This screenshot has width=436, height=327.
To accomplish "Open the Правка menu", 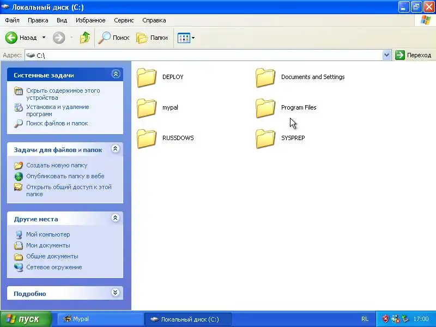I will (x=38, y=20).
